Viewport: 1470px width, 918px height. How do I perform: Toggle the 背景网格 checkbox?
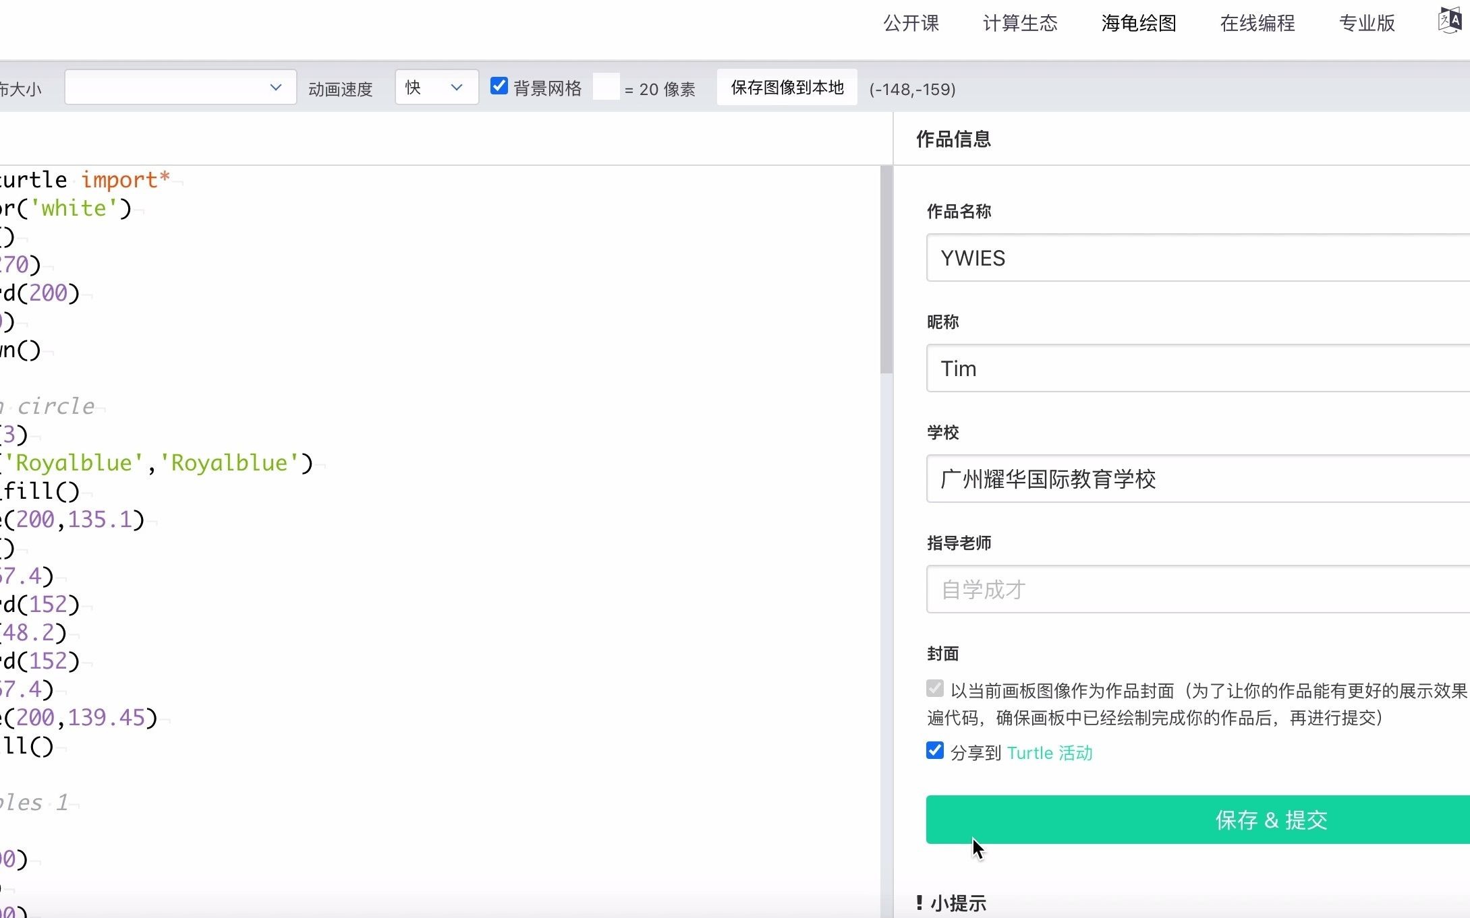coord(499,86)
